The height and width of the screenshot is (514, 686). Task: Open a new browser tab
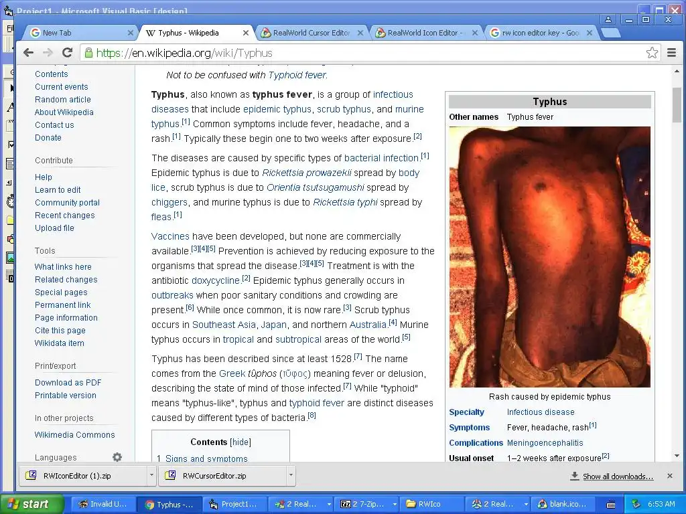[610, 33]
